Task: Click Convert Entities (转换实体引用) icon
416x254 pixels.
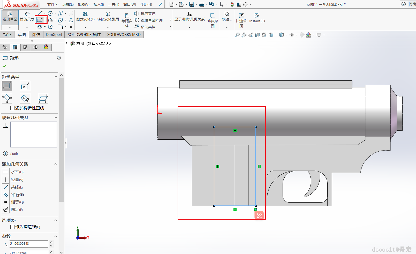Action: [x=108, y=16]
